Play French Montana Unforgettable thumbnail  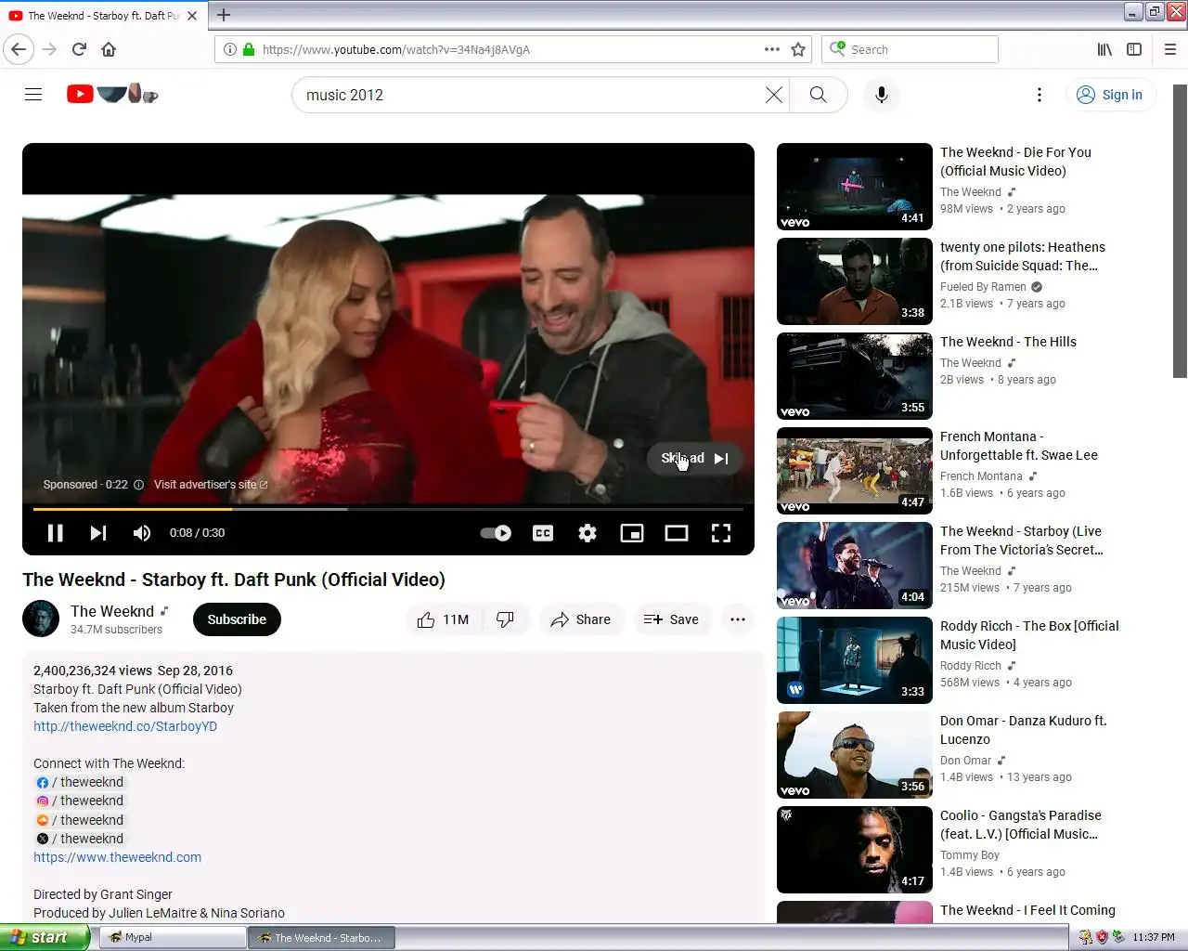(855, 471)
